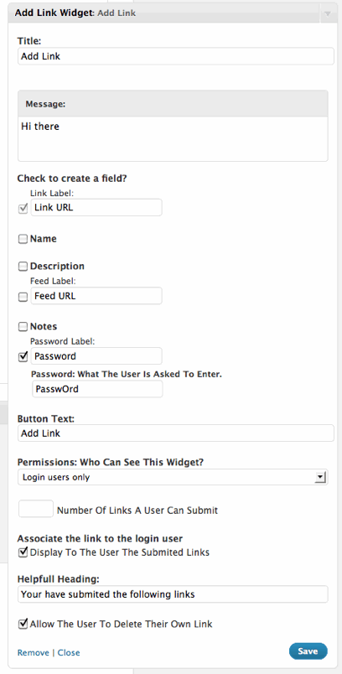Enable the Name checkbox
This screenshot has height=674, width=342.
click(x=23, y=239)
